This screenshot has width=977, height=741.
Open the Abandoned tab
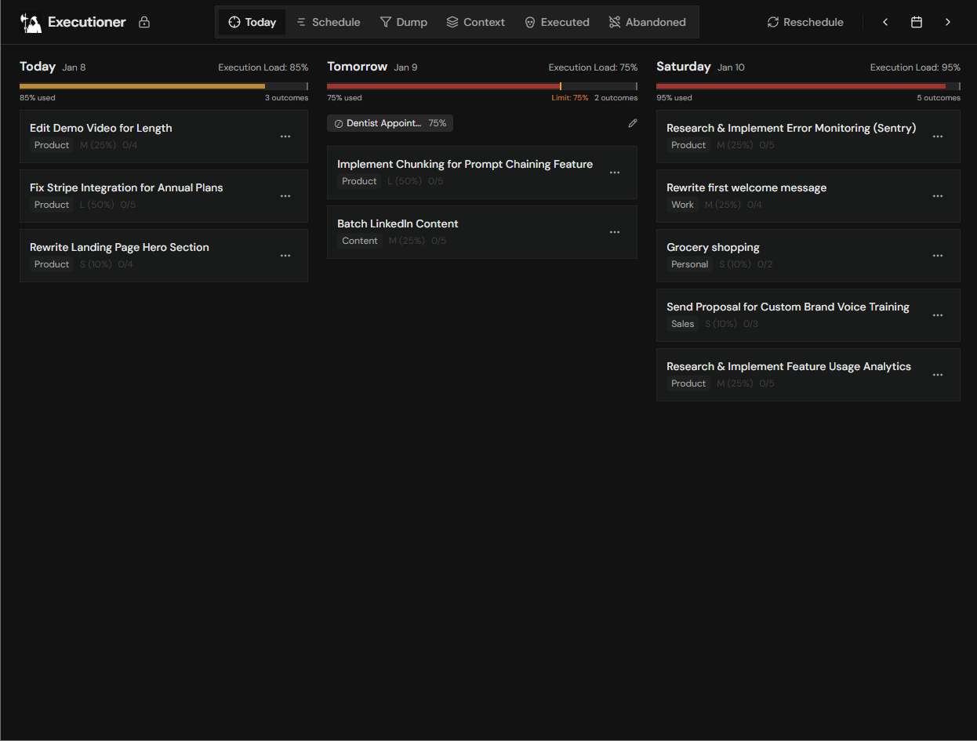(647, 22)
